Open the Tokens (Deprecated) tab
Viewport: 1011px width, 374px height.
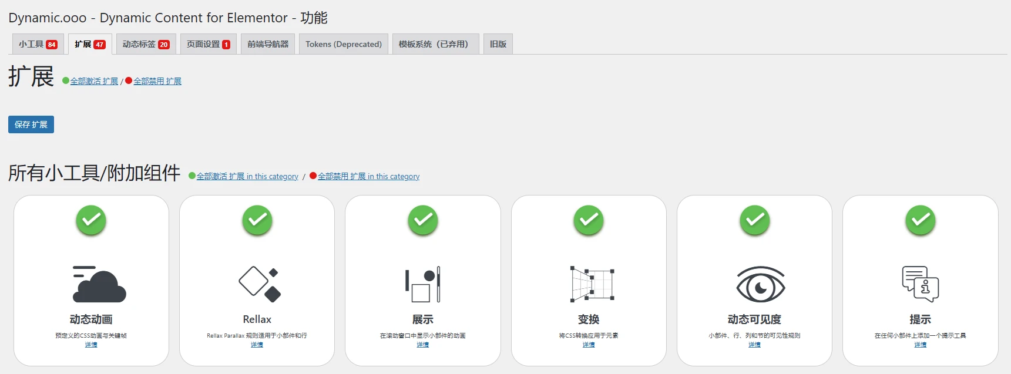344,44
